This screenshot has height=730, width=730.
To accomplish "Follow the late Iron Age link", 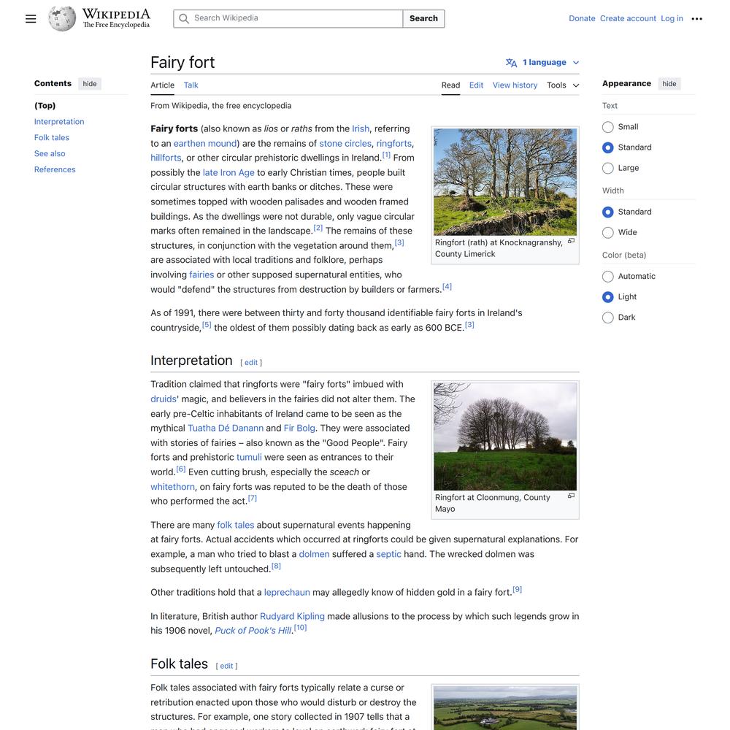I will point(228,173).
